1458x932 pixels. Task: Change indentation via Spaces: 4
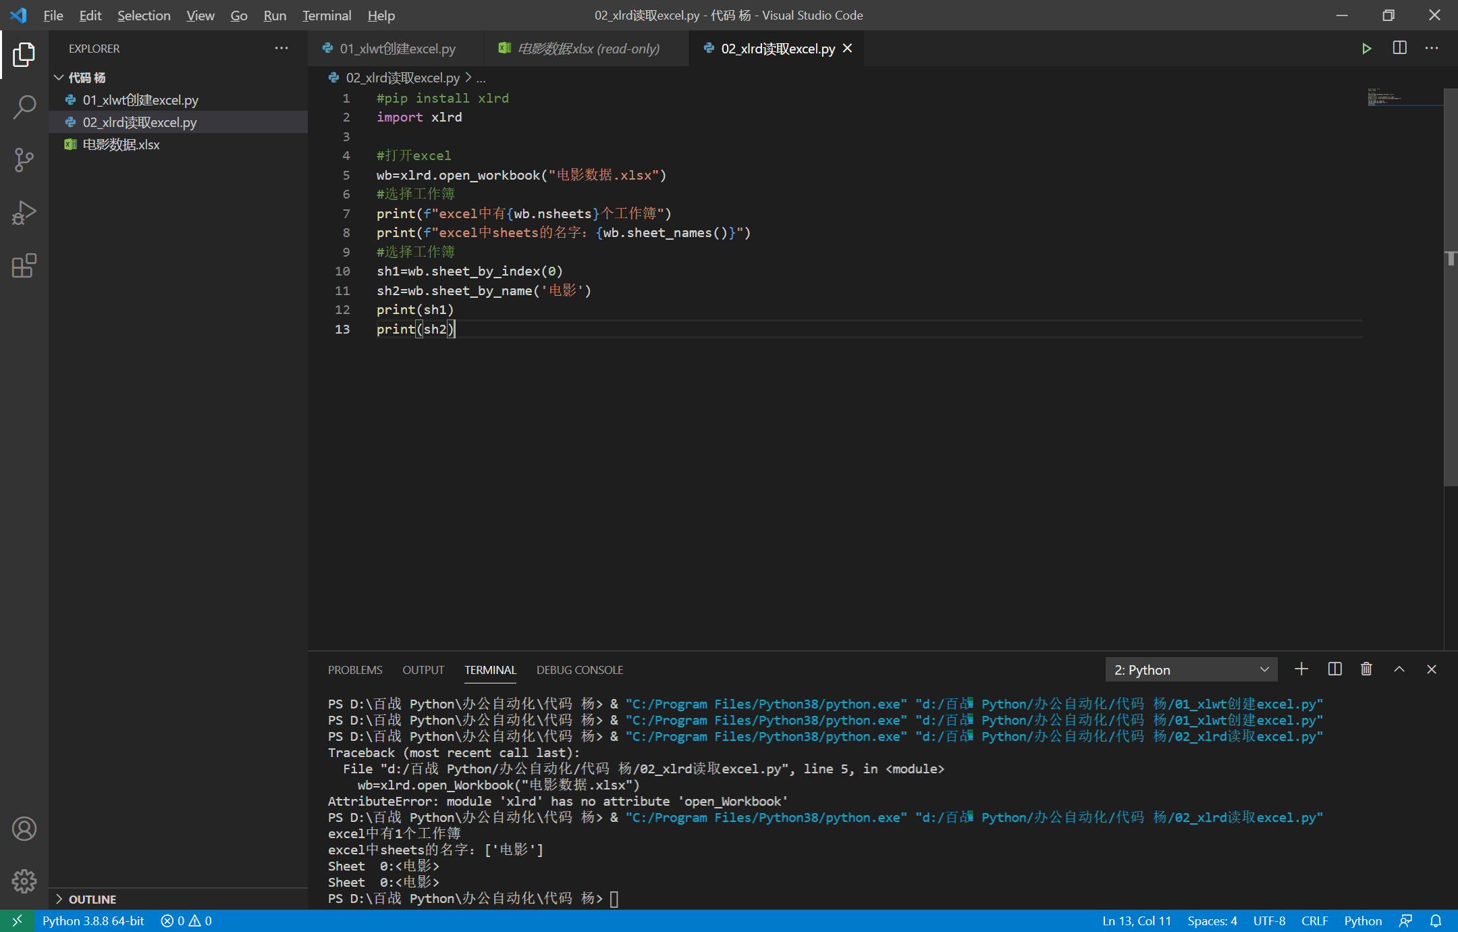tap(1212, 921)
